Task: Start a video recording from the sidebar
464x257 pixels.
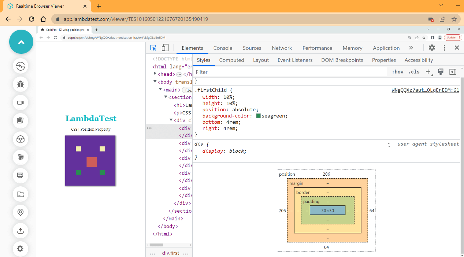Action: [x=20, y=103]
